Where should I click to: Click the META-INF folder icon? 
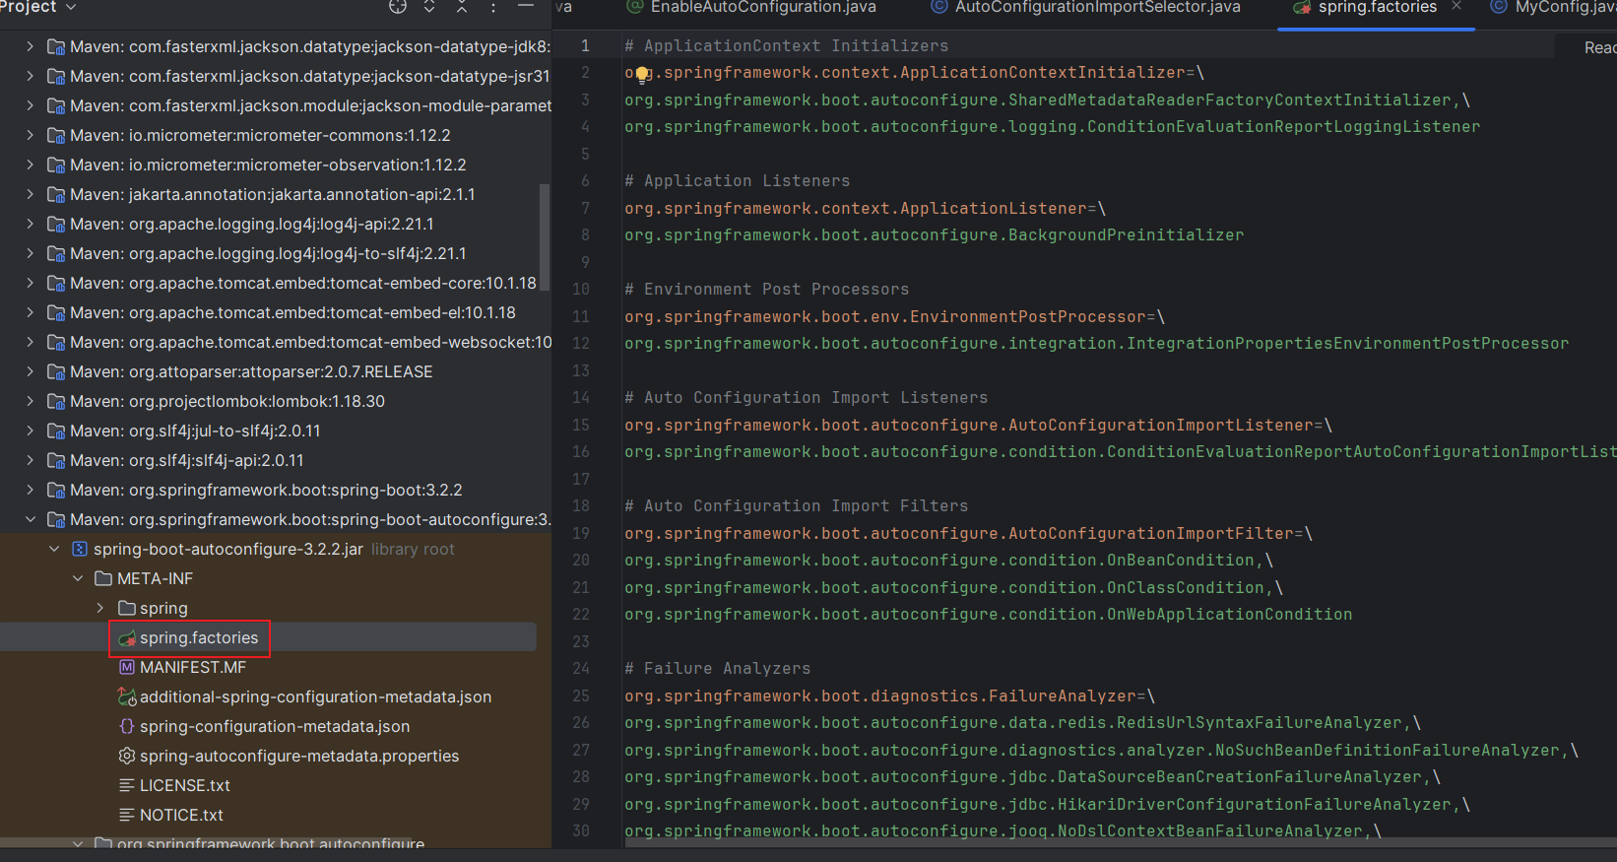(x=103, y=578)
